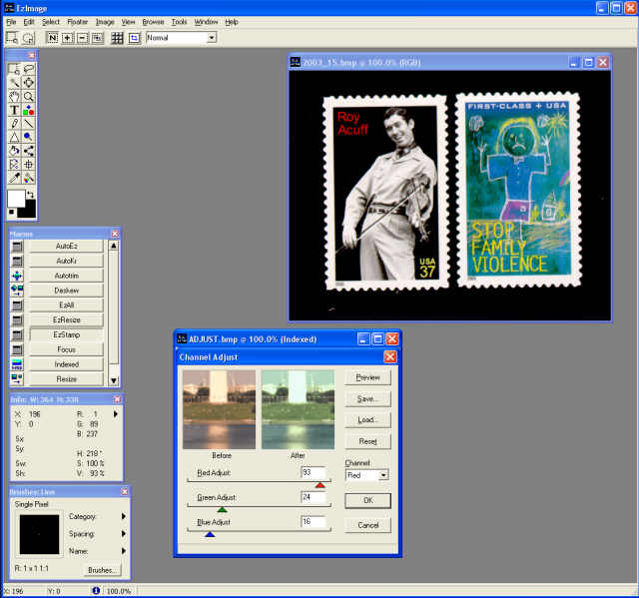Reset to default colors icon
The width and height of the screenshot is (639, 598).
[x=11, y=212]
